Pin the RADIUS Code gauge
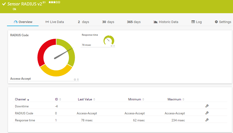 point(78,79)
